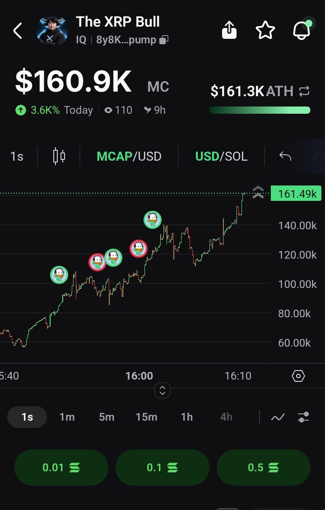Expand chart with vertical resize handle
This screenshot has width=325, height=510.
tap(162, 390)
